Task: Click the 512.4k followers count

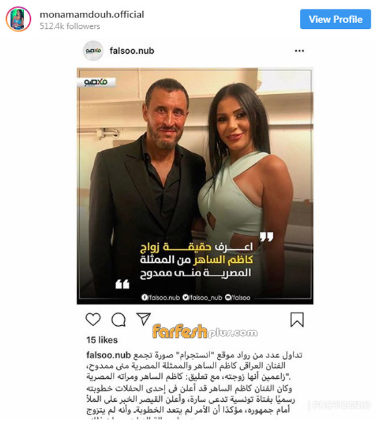Action: [x=70, y=26]
